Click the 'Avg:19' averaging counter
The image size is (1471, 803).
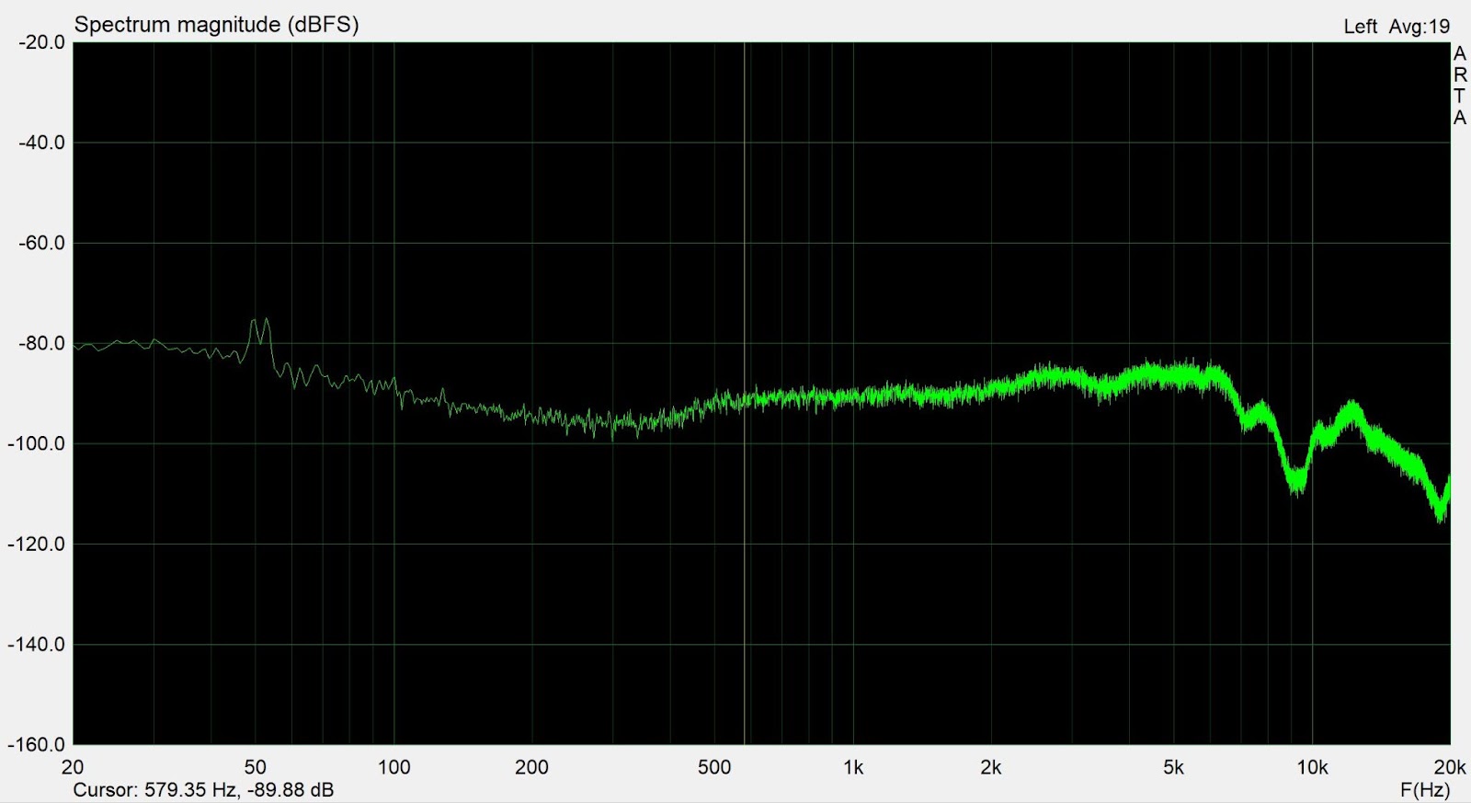tap(1419, 27)
